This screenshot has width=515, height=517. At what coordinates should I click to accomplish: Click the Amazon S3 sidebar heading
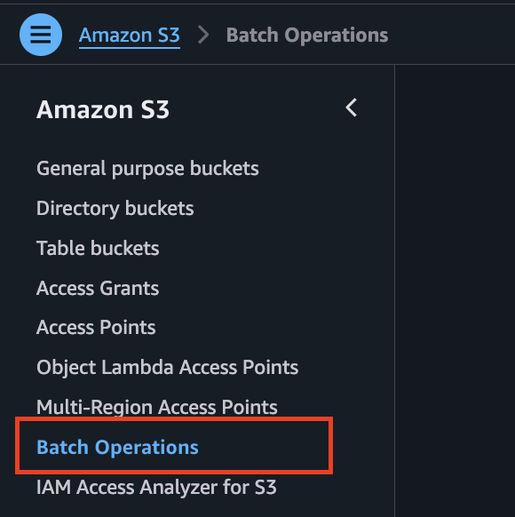point(103,109)
